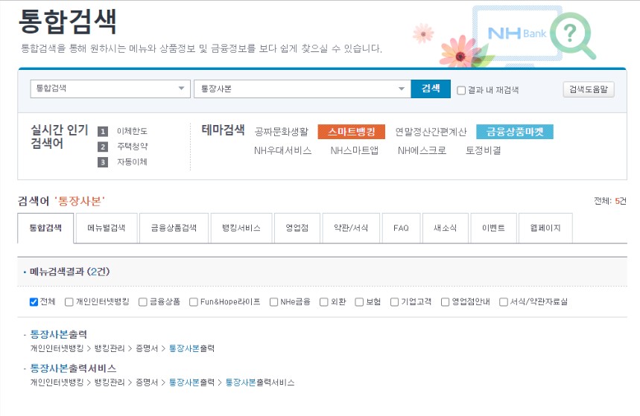Switch to the 뱅킹서비스 tab

point(241,228)
